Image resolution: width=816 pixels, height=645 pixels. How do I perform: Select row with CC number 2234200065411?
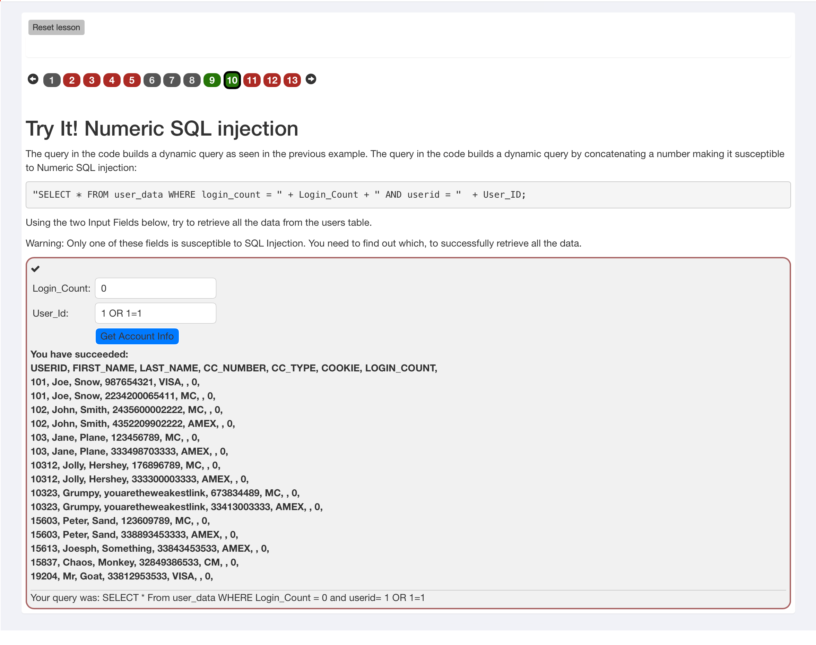(x=123, y=396)
